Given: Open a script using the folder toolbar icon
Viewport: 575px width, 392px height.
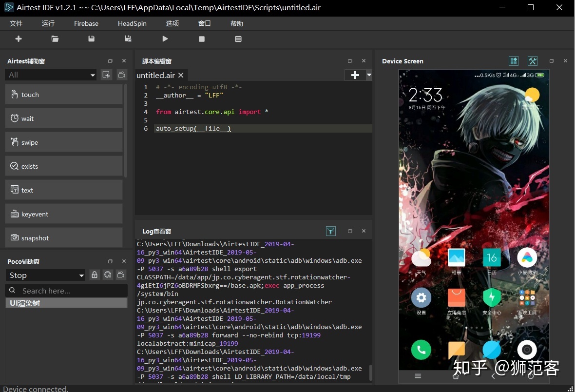Looking at the screenshot, I should (55, 39).
